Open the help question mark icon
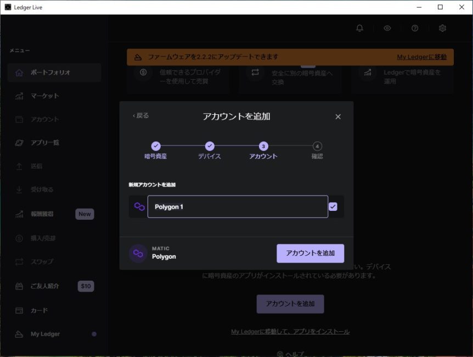 (415, 28)
